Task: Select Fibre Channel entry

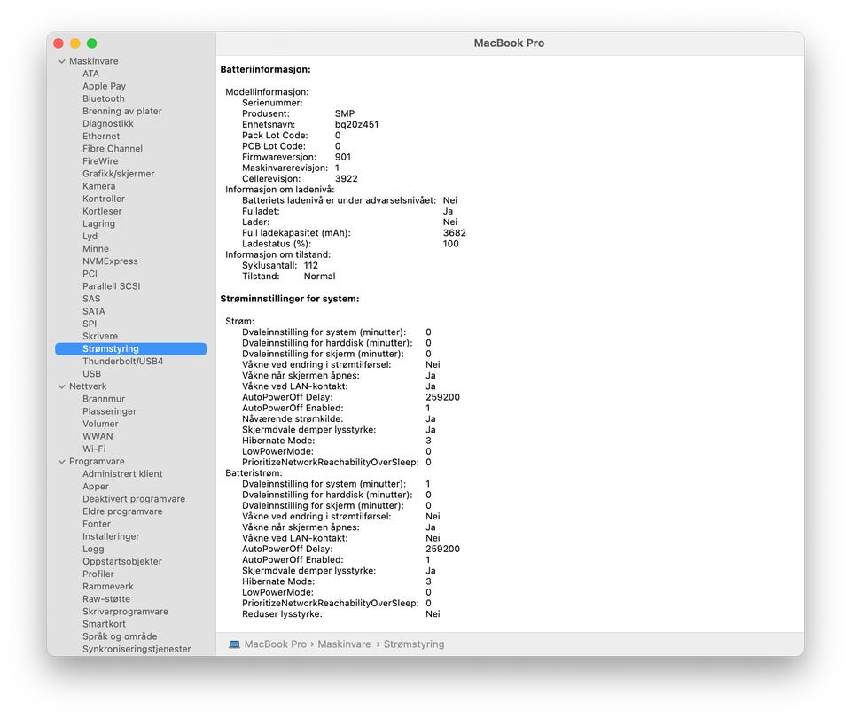Action: [113, 148]
